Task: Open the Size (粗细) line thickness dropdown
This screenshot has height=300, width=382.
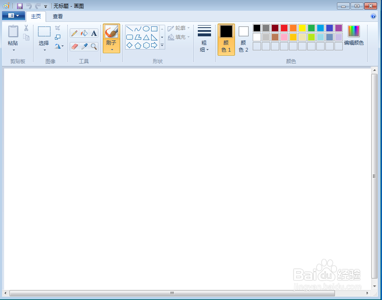Action: pos(204,39)
